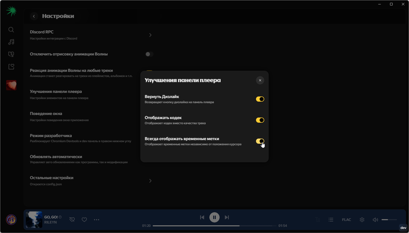Open the play queue list icon
Screen dimensions: 409x233
coord(331,220)
